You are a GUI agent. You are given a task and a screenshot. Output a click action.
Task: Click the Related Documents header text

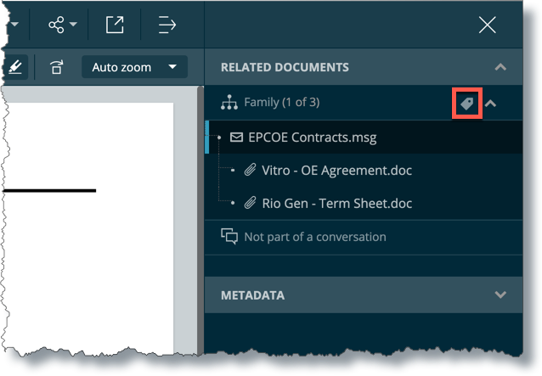[285, 67]
